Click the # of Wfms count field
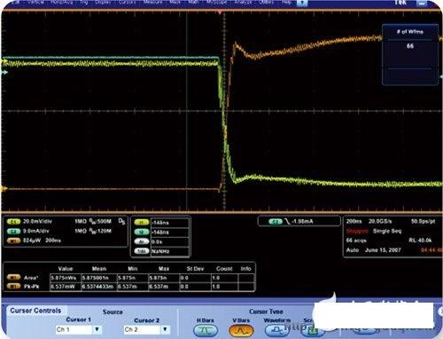Viewport: 443px width, 339px height. pyautogui.click(x=410, y=46)
